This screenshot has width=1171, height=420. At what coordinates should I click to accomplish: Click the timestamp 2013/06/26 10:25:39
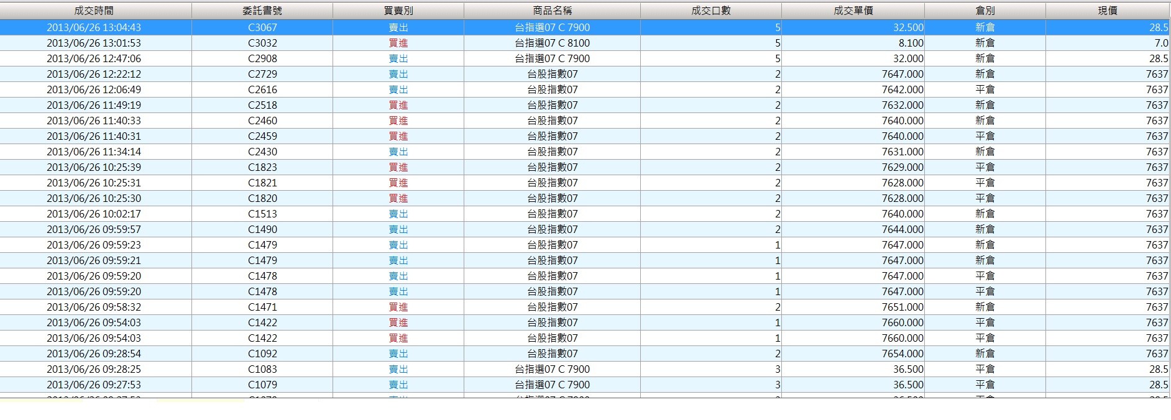94,167
